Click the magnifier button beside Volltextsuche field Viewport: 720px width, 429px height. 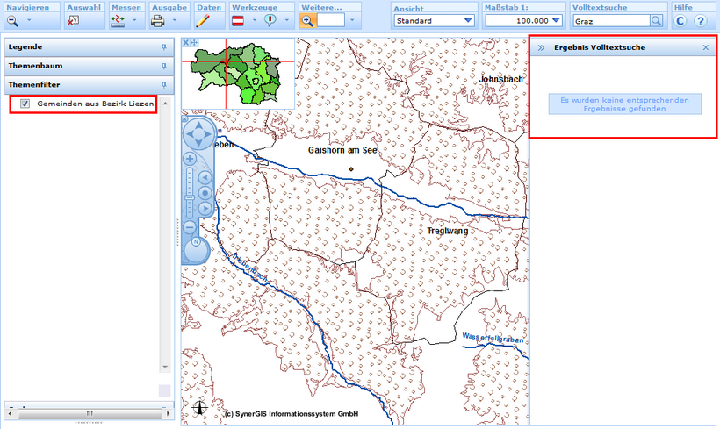(x=656, y=20)
